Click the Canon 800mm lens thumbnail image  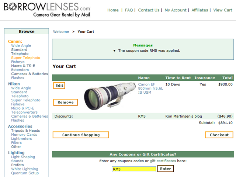click(x=110, y=96)
